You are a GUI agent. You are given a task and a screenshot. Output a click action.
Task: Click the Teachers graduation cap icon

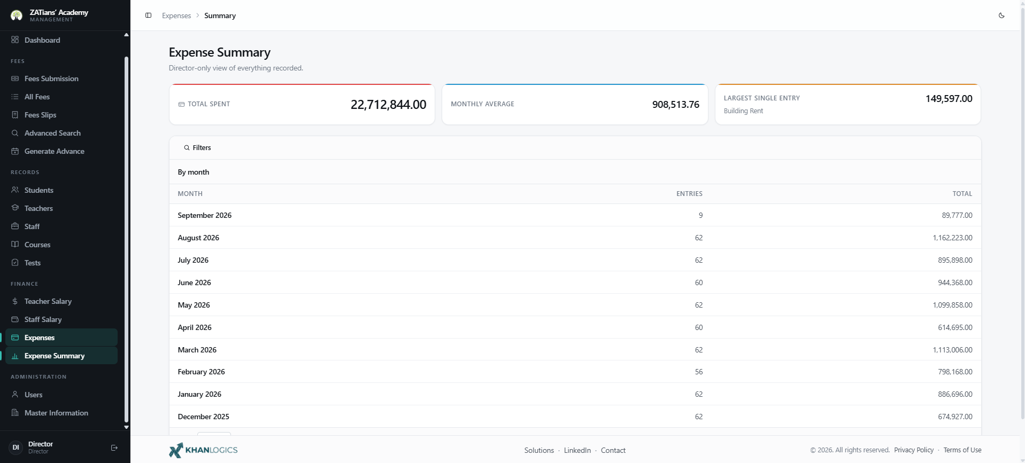tap(15, 208)
